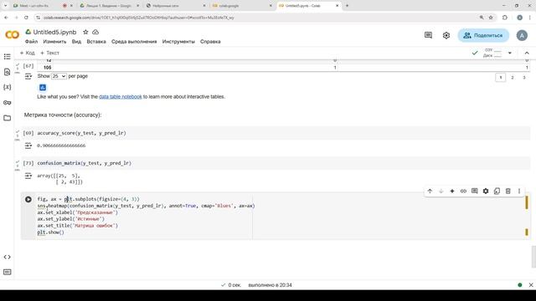
Task: Toggle output options for confusion_matrix cell
Action: pyautogui.click(x=28, y=176)
